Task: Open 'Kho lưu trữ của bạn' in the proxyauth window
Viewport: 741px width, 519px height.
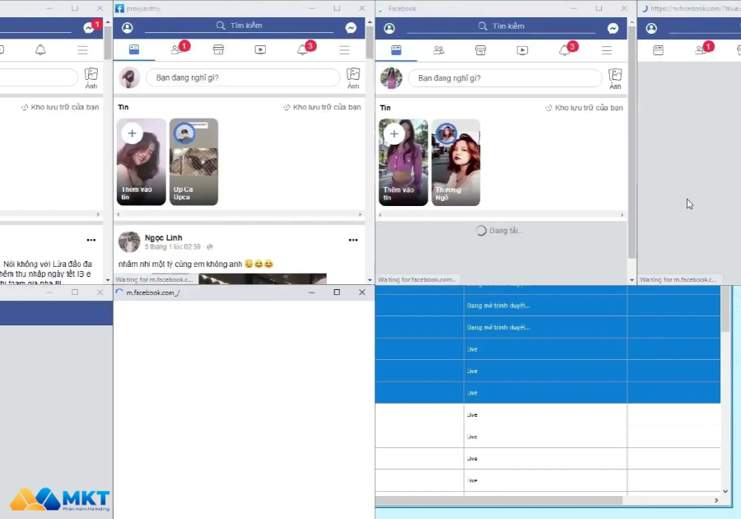Action: coord(322,107)
